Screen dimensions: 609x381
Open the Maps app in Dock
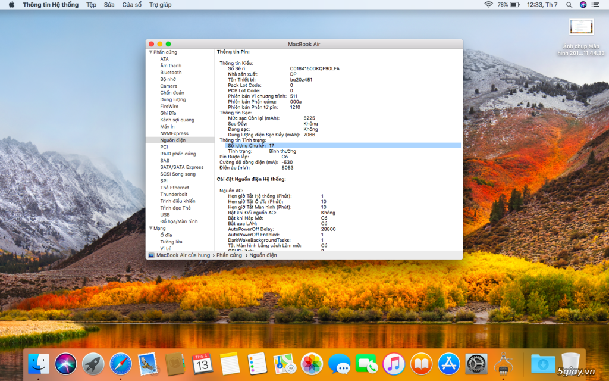click(x=284, y=364)
